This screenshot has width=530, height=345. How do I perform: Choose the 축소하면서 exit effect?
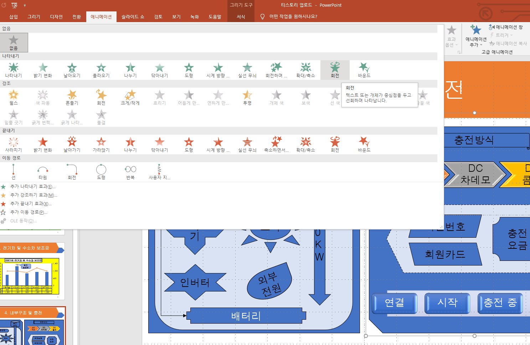[x=277, y=144]
